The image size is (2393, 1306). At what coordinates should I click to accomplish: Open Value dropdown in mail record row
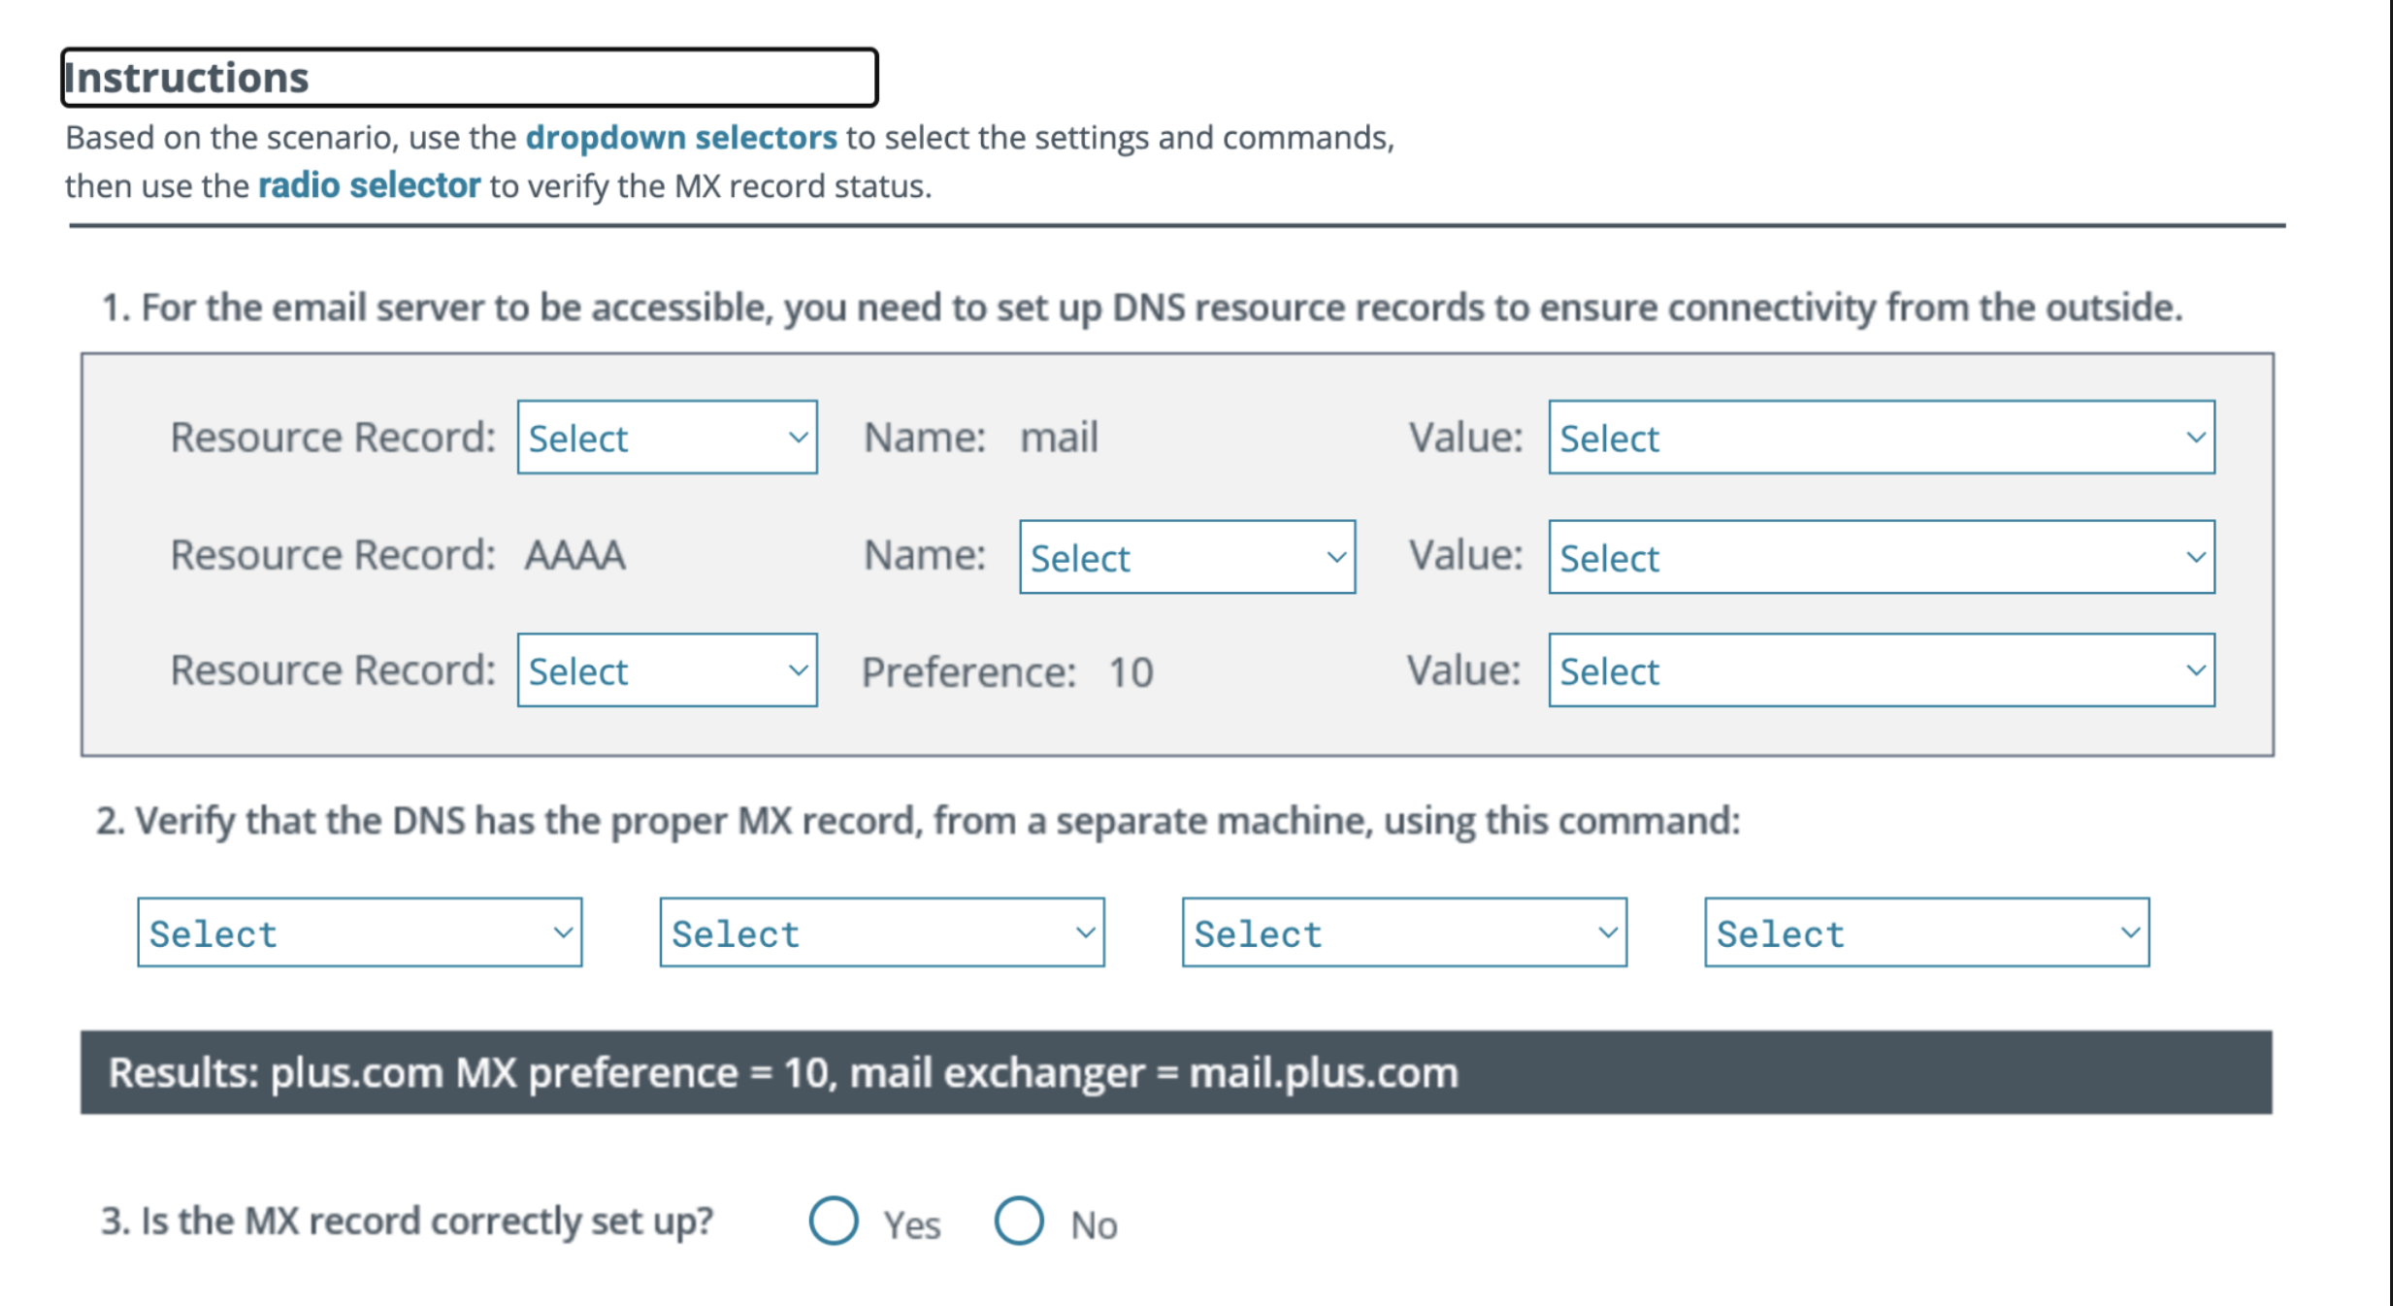(x=1881, y=438)
